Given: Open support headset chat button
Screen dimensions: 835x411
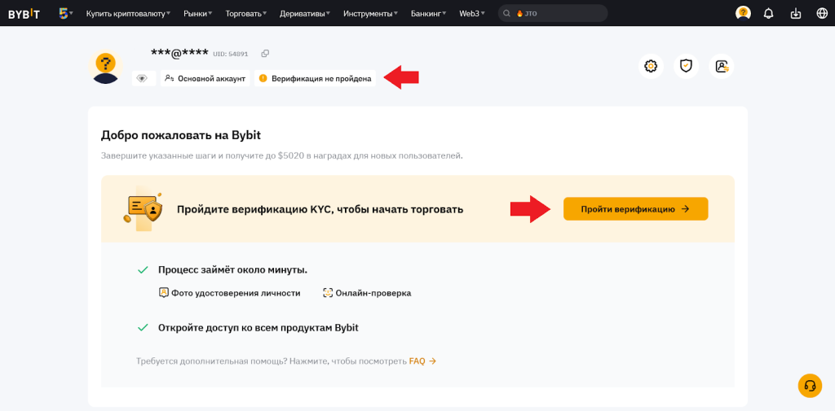Looking at the screenshot, I should pos(810,386).
